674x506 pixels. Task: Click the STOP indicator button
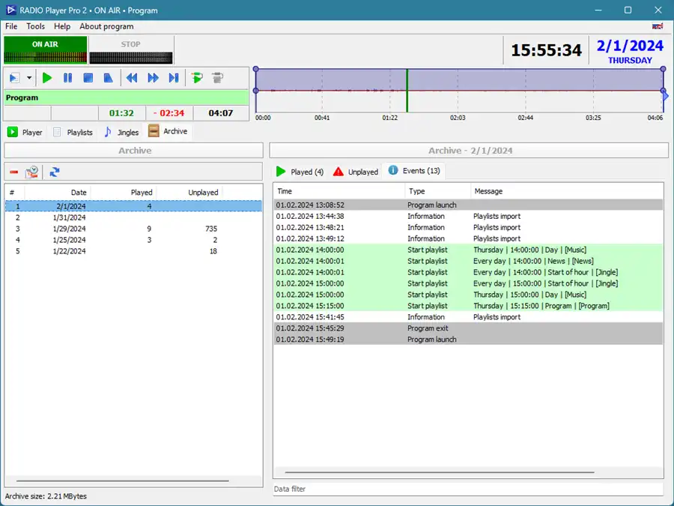click(130, 50)
